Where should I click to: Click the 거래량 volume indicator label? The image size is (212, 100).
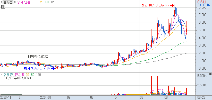(x=8, y=75)
